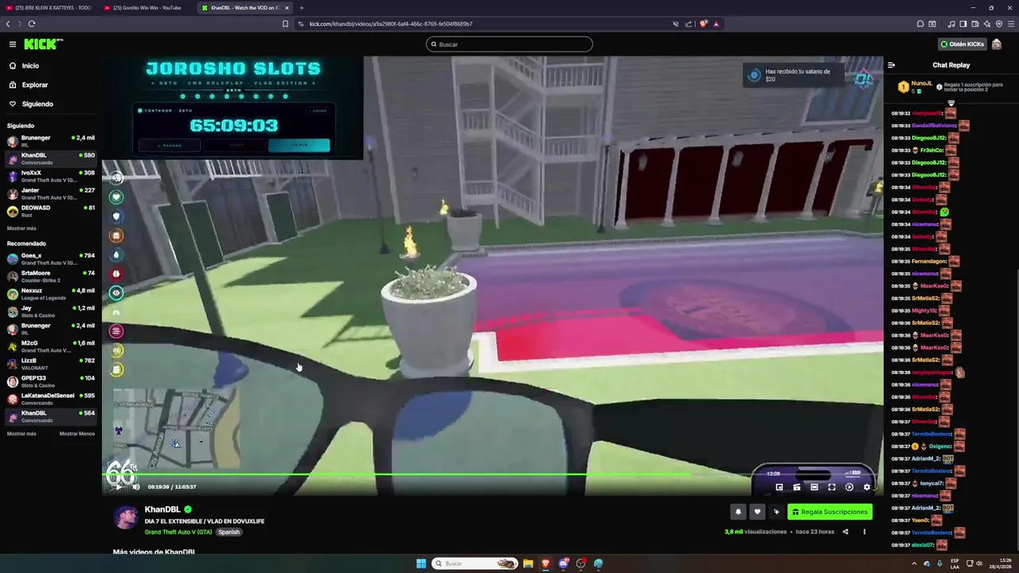The image size is (1019, 573).
Task: Open M2cG recommended channel
Action: point(51,346)
